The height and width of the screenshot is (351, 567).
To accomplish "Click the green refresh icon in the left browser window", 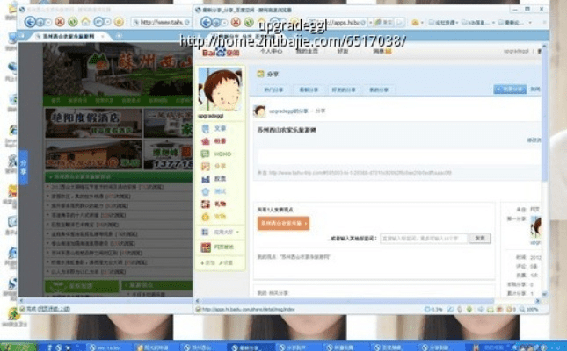I will [73, 22].
